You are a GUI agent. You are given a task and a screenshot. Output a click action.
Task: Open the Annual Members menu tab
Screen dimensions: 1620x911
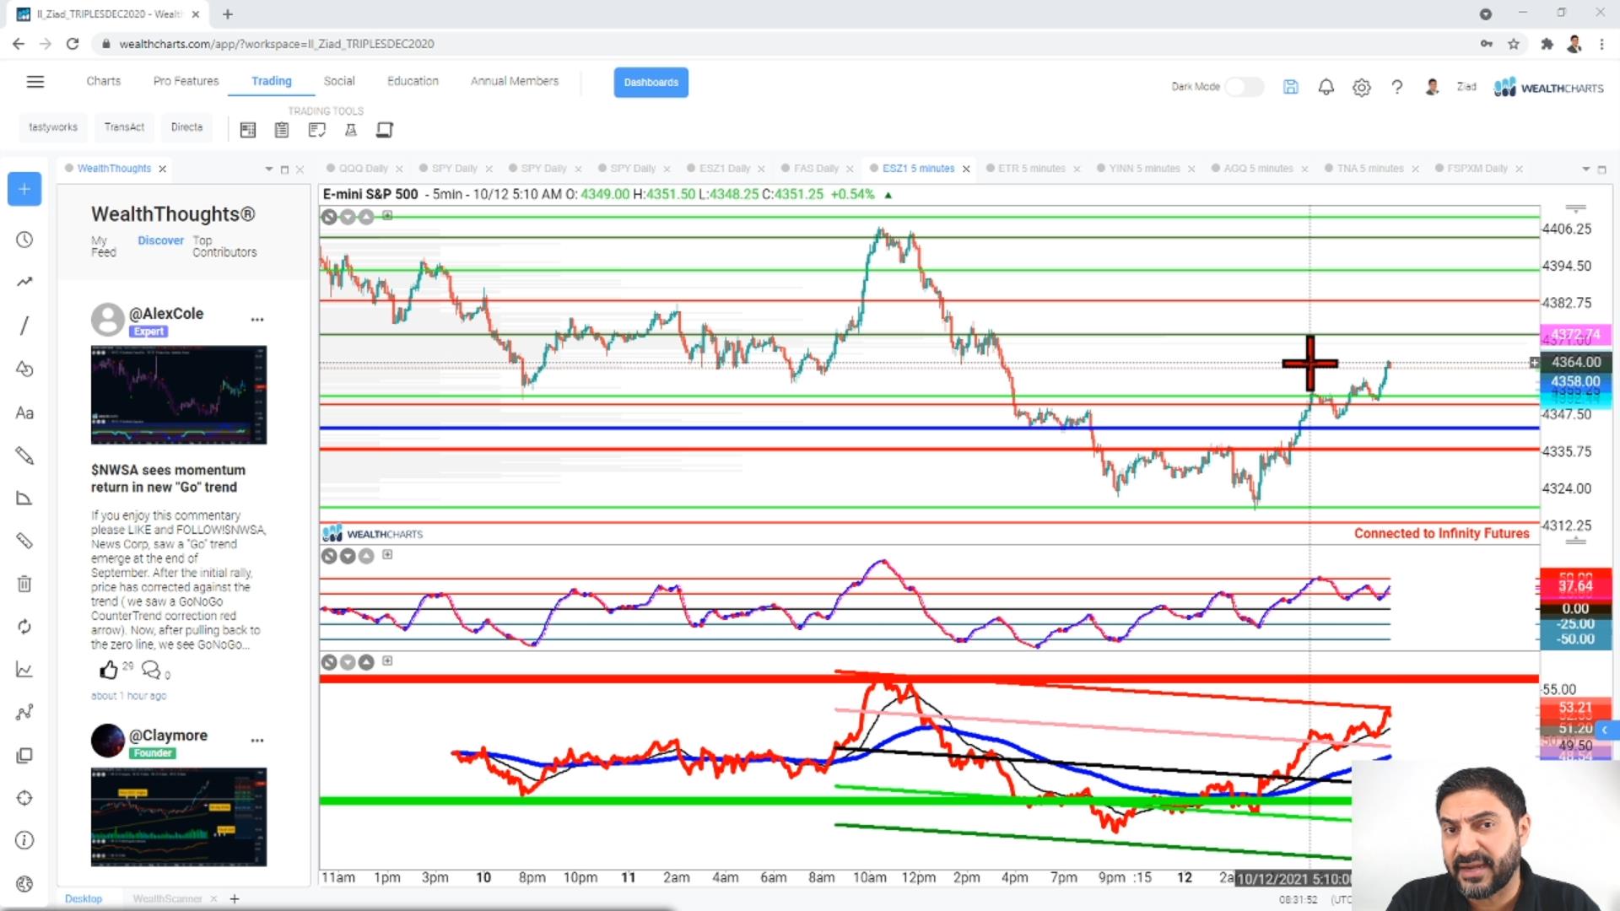pos(515,81)
